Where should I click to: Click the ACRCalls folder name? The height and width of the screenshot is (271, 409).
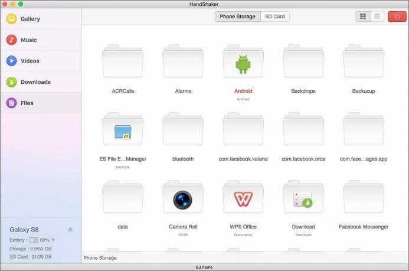pyautogui.click(x=123, y=91)
